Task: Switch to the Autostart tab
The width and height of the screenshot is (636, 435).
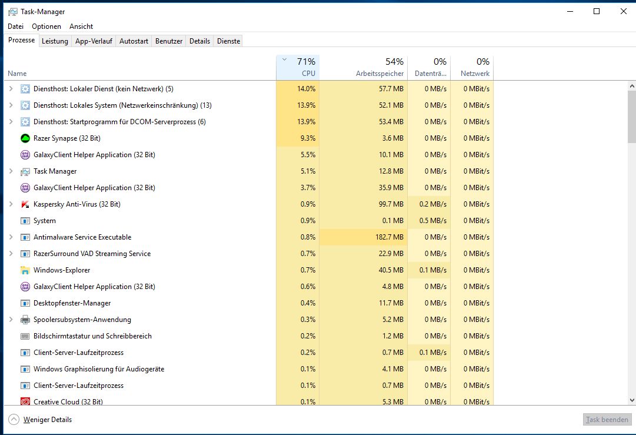Action: coord(134,41)
